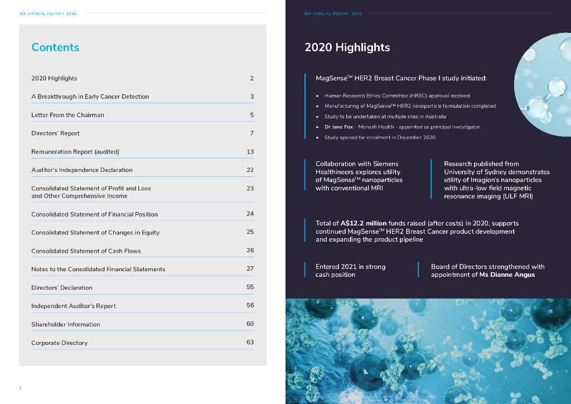Image resolution: width=571 pixels, height=404 pixels.
Task: Click page number 63 for Corporate Directory
Action: click(250, 342)
